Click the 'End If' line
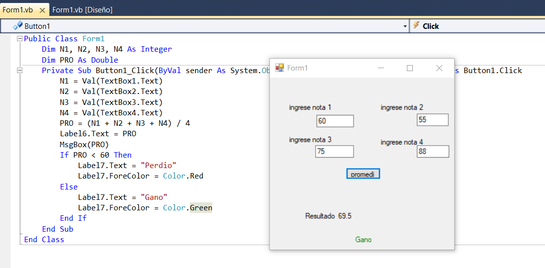545x268 pixels. click(73, 218)
